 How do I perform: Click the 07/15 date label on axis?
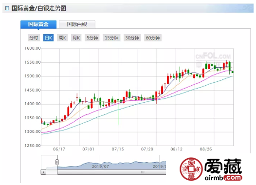click(x=118, y=149)
